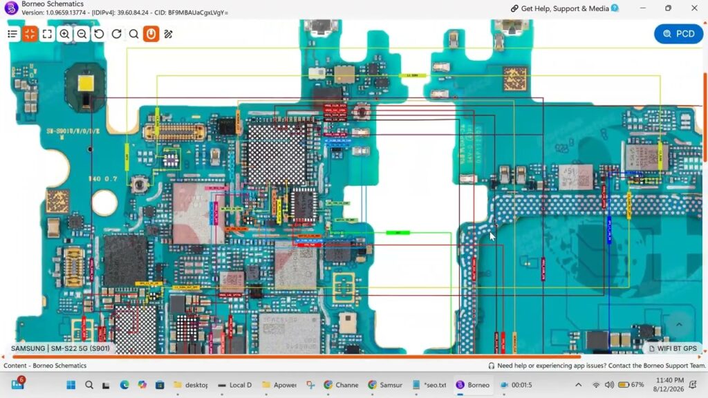Viewport: 708px width, 398px height.
Task: Click the headset support icon in status bar
Action: [492, 366]
